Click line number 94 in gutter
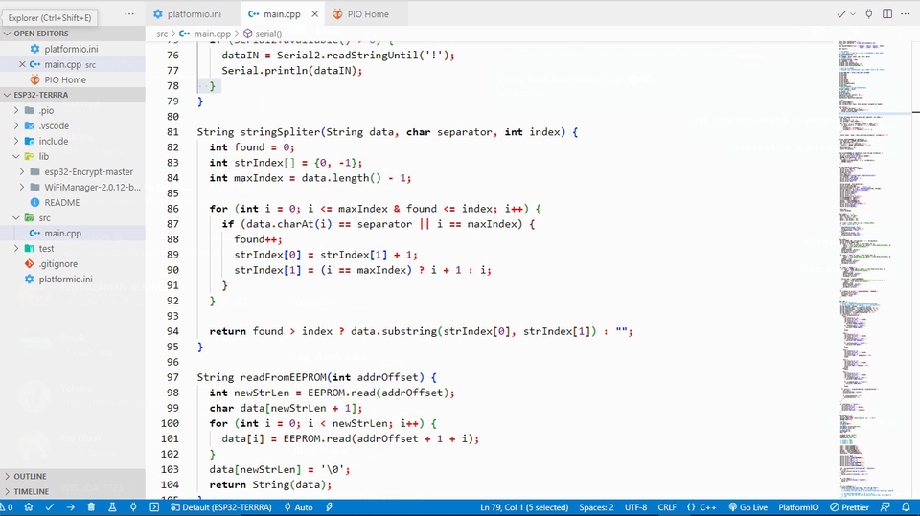 (x=172, y=331)
